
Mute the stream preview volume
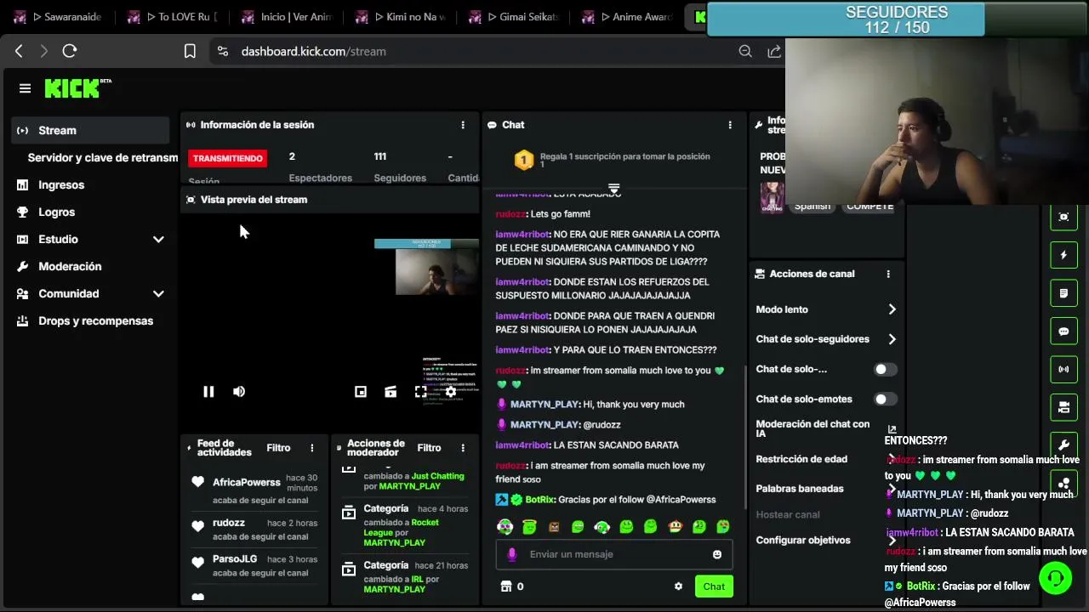click(x=239, y=392)
